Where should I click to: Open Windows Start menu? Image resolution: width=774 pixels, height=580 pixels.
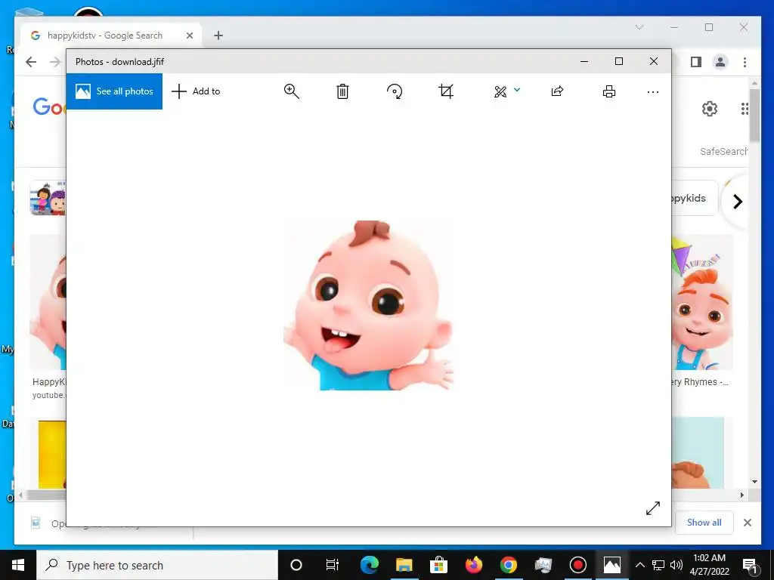(x=18, y=565)
